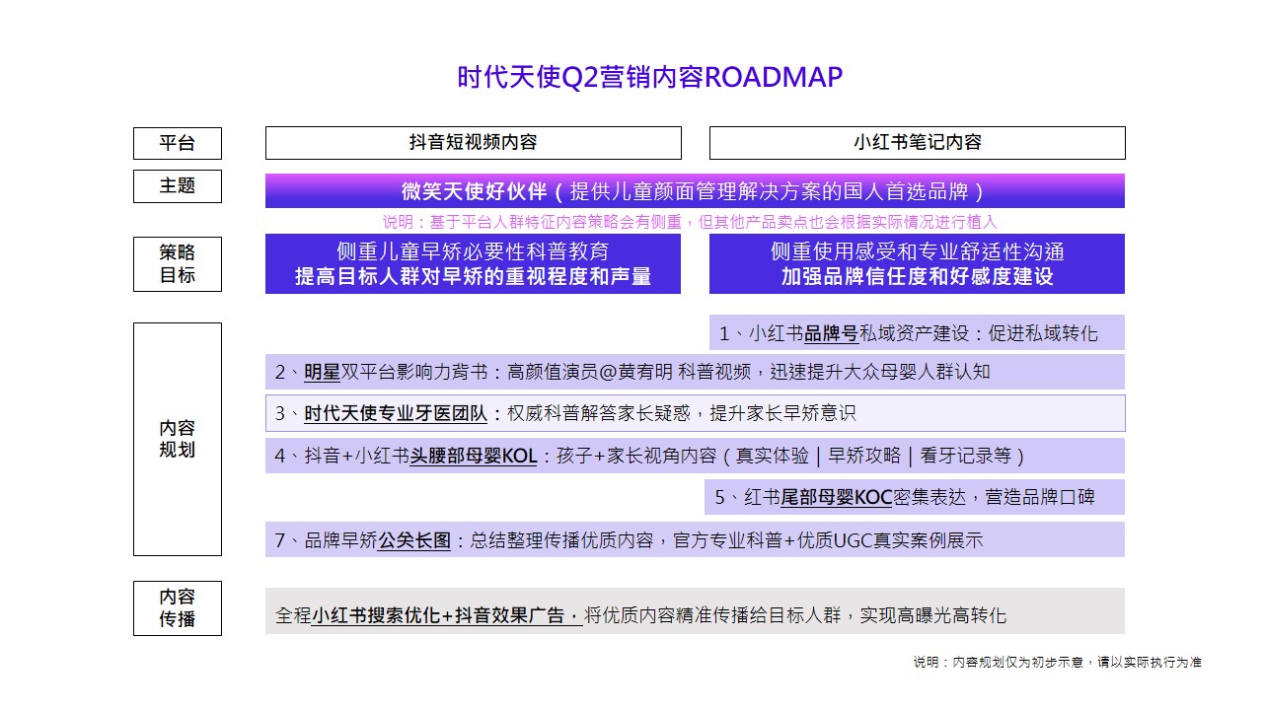
Task: Select the 侧重使用感受和专业舒适性沟通 strategy box
Action: coord(918,264)
